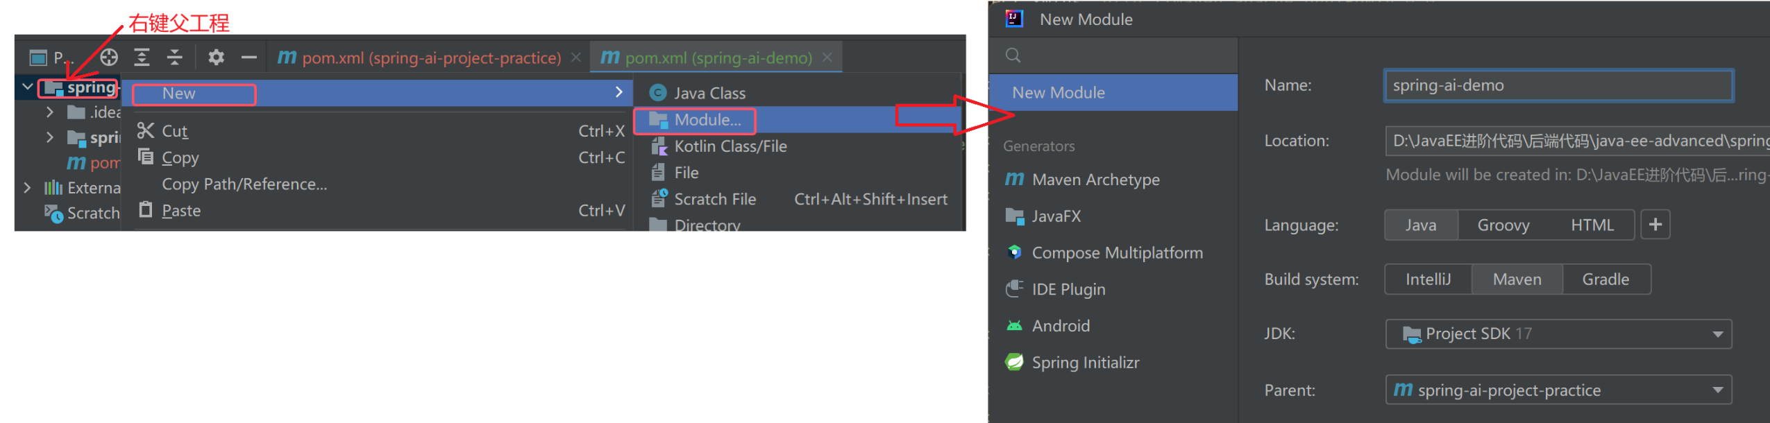1770x423 pixels.
Task: Click the plus button to add a language
Action: [x=1655, y=225]
